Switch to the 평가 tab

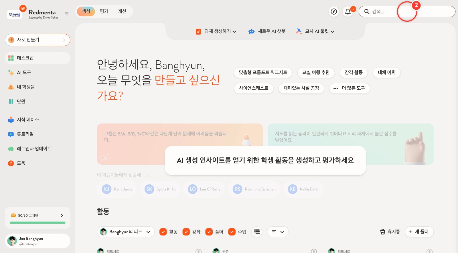(104, 11)
